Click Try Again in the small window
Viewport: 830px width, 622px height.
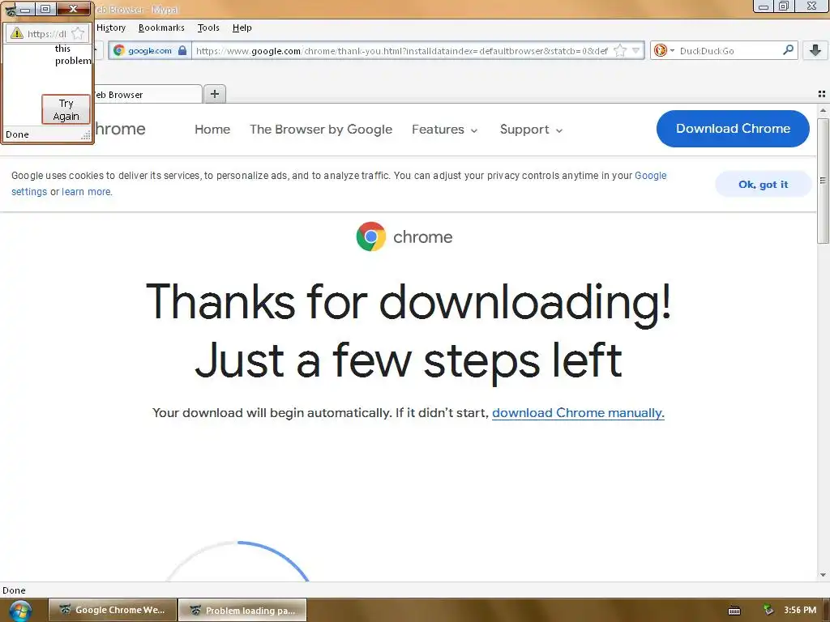(66, 109)
